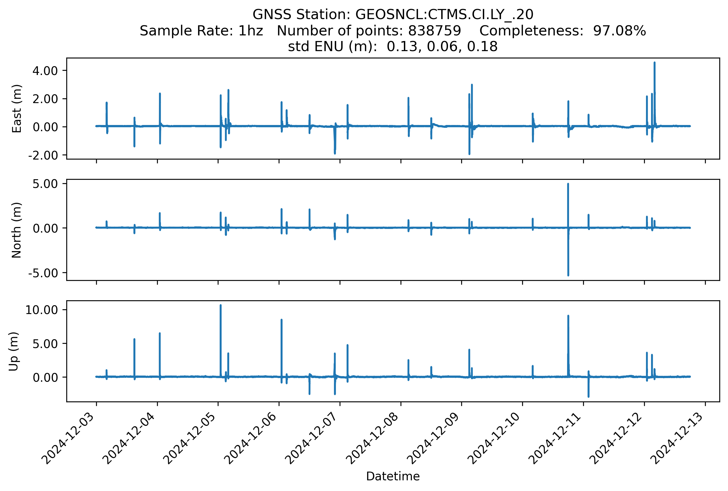Click the std ENU values line

393,46
